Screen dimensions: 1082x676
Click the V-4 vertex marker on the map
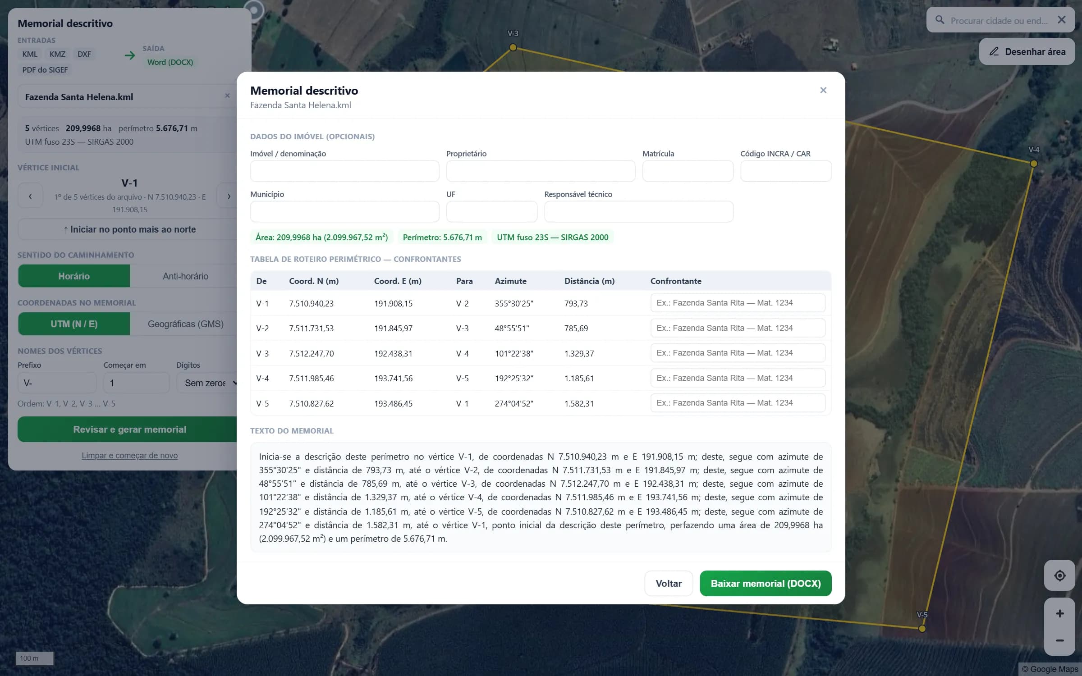tap(1034, 164)
